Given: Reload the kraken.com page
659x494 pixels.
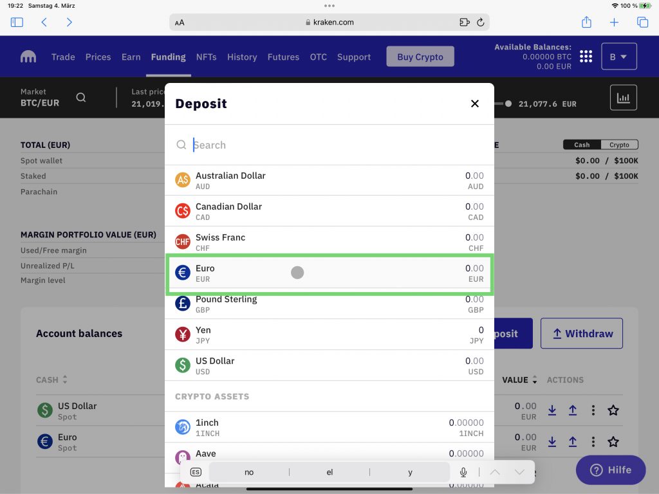Looking at the screenshot, I should pyautogui.click(x=480, y=23).
